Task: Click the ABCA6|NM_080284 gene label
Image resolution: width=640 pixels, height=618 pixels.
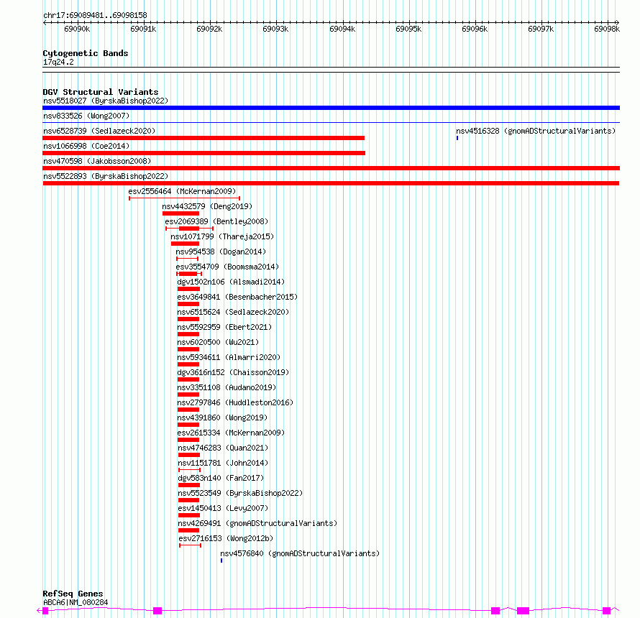Action: tap(76, 602)
